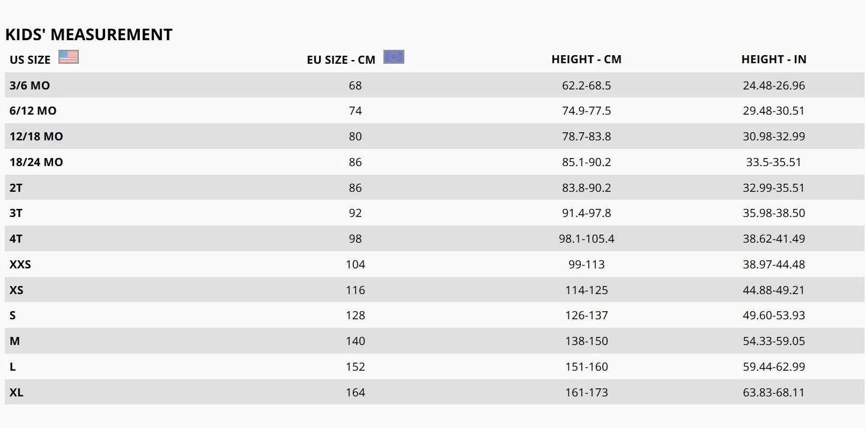This screenshot has width=865, height=428.
Task: Click the US SIZE column header
Action: pyautogui.click(x=30, y=59)
